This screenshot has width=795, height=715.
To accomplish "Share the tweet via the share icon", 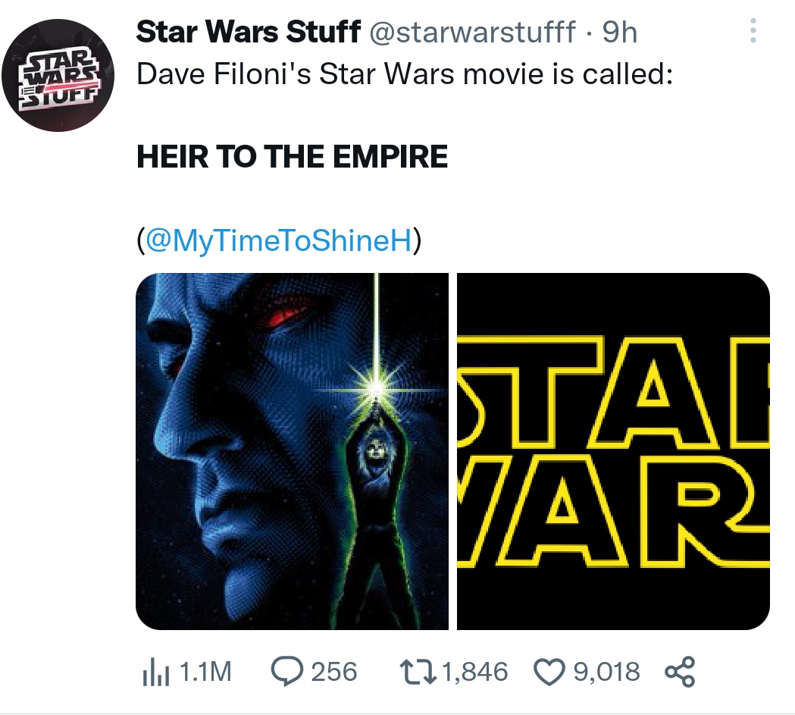I will (x=678, y=671).
